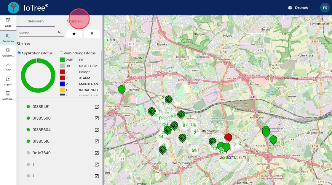Screen dimensions: 332x185
Task: Click the green status donut chart
Action: click(38, 75)
